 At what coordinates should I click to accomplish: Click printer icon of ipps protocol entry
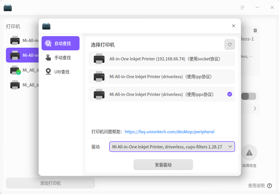tap(99, 94)
